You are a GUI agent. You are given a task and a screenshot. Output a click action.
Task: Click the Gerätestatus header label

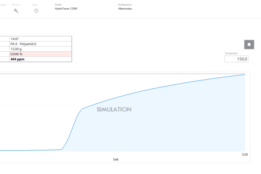(x=125, y=4)
